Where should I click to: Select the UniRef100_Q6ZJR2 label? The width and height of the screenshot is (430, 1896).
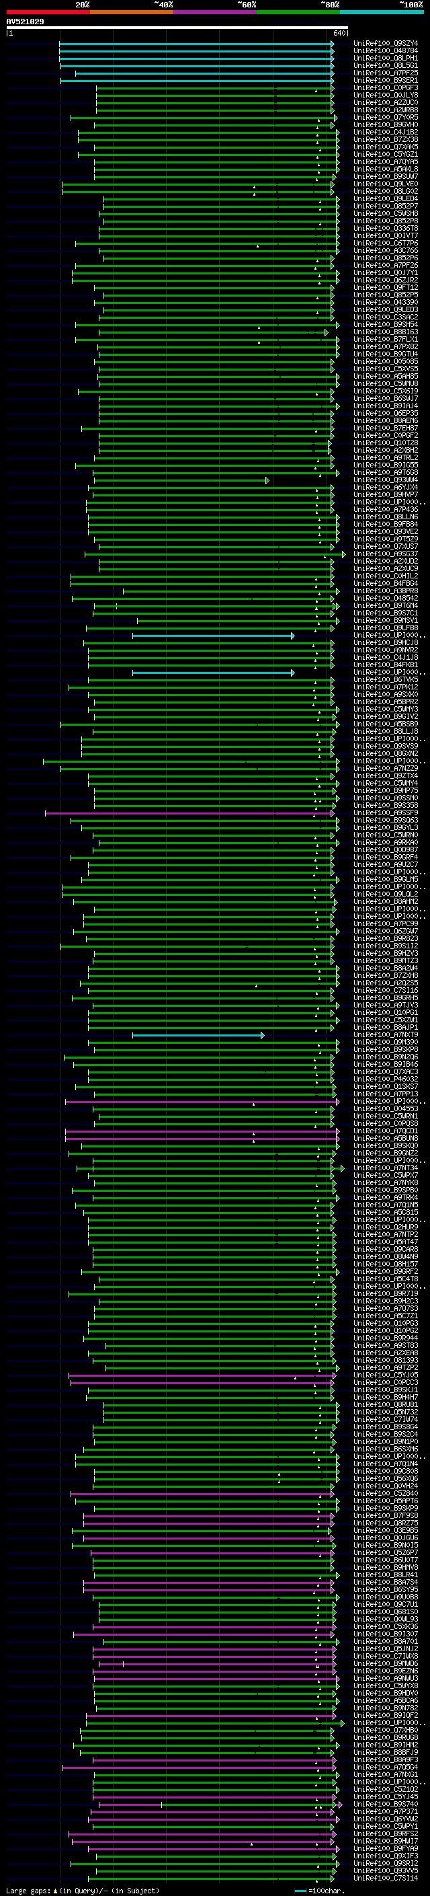coord(386,280)
